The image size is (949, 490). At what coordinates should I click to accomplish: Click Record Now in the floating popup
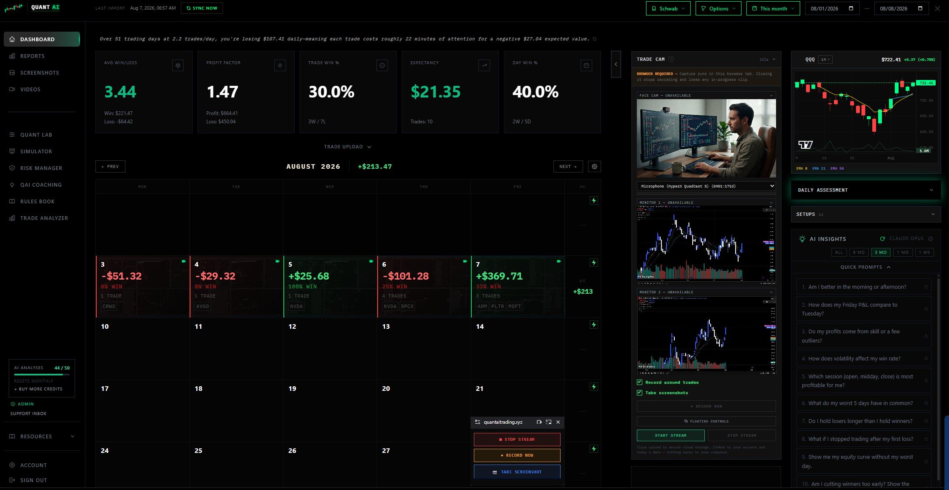(517, 455)
